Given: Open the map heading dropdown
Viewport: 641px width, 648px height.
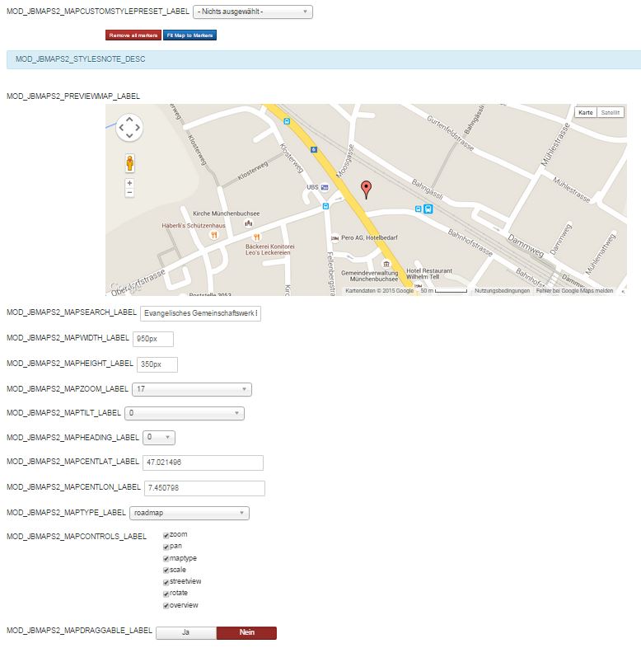Looking at the screenshot, I should [158, 437].
